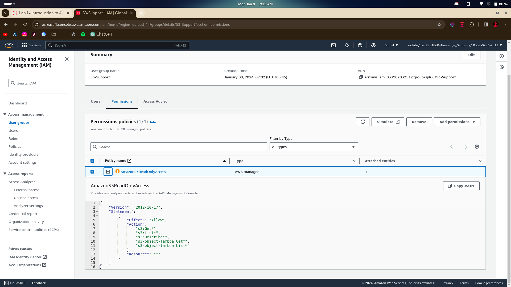This screenshot has height=287, width=511.
Task: Copy the group ARN with the copy icon
Action: 361,77
